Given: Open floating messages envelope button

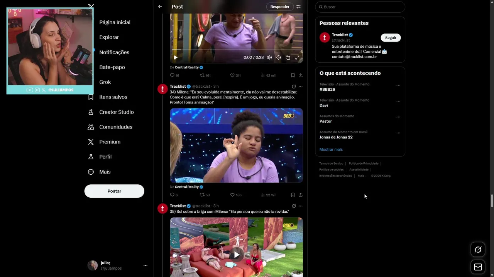Looking at the screenshot, I should click(478, 267).
